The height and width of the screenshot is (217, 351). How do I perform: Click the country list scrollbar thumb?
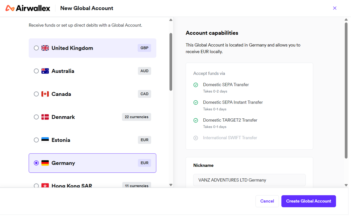pyautogui.click(x=171, y=62)
